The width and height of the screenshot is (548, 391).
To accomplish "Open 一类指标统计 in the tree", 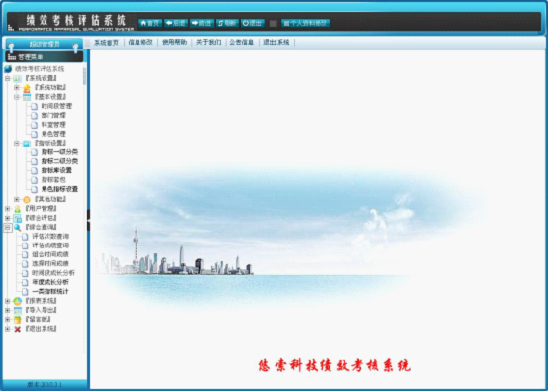I will coord(50,292).
